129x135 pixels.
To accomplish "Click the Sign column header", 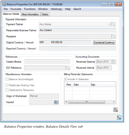I will coord(103,85).
